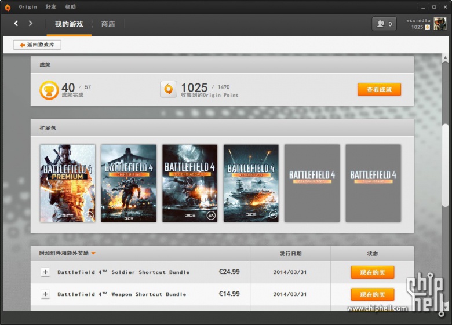Click the Origin Points icon beside 1025
The height and width of the screenshot is (325, 452).
click(169, 89)
